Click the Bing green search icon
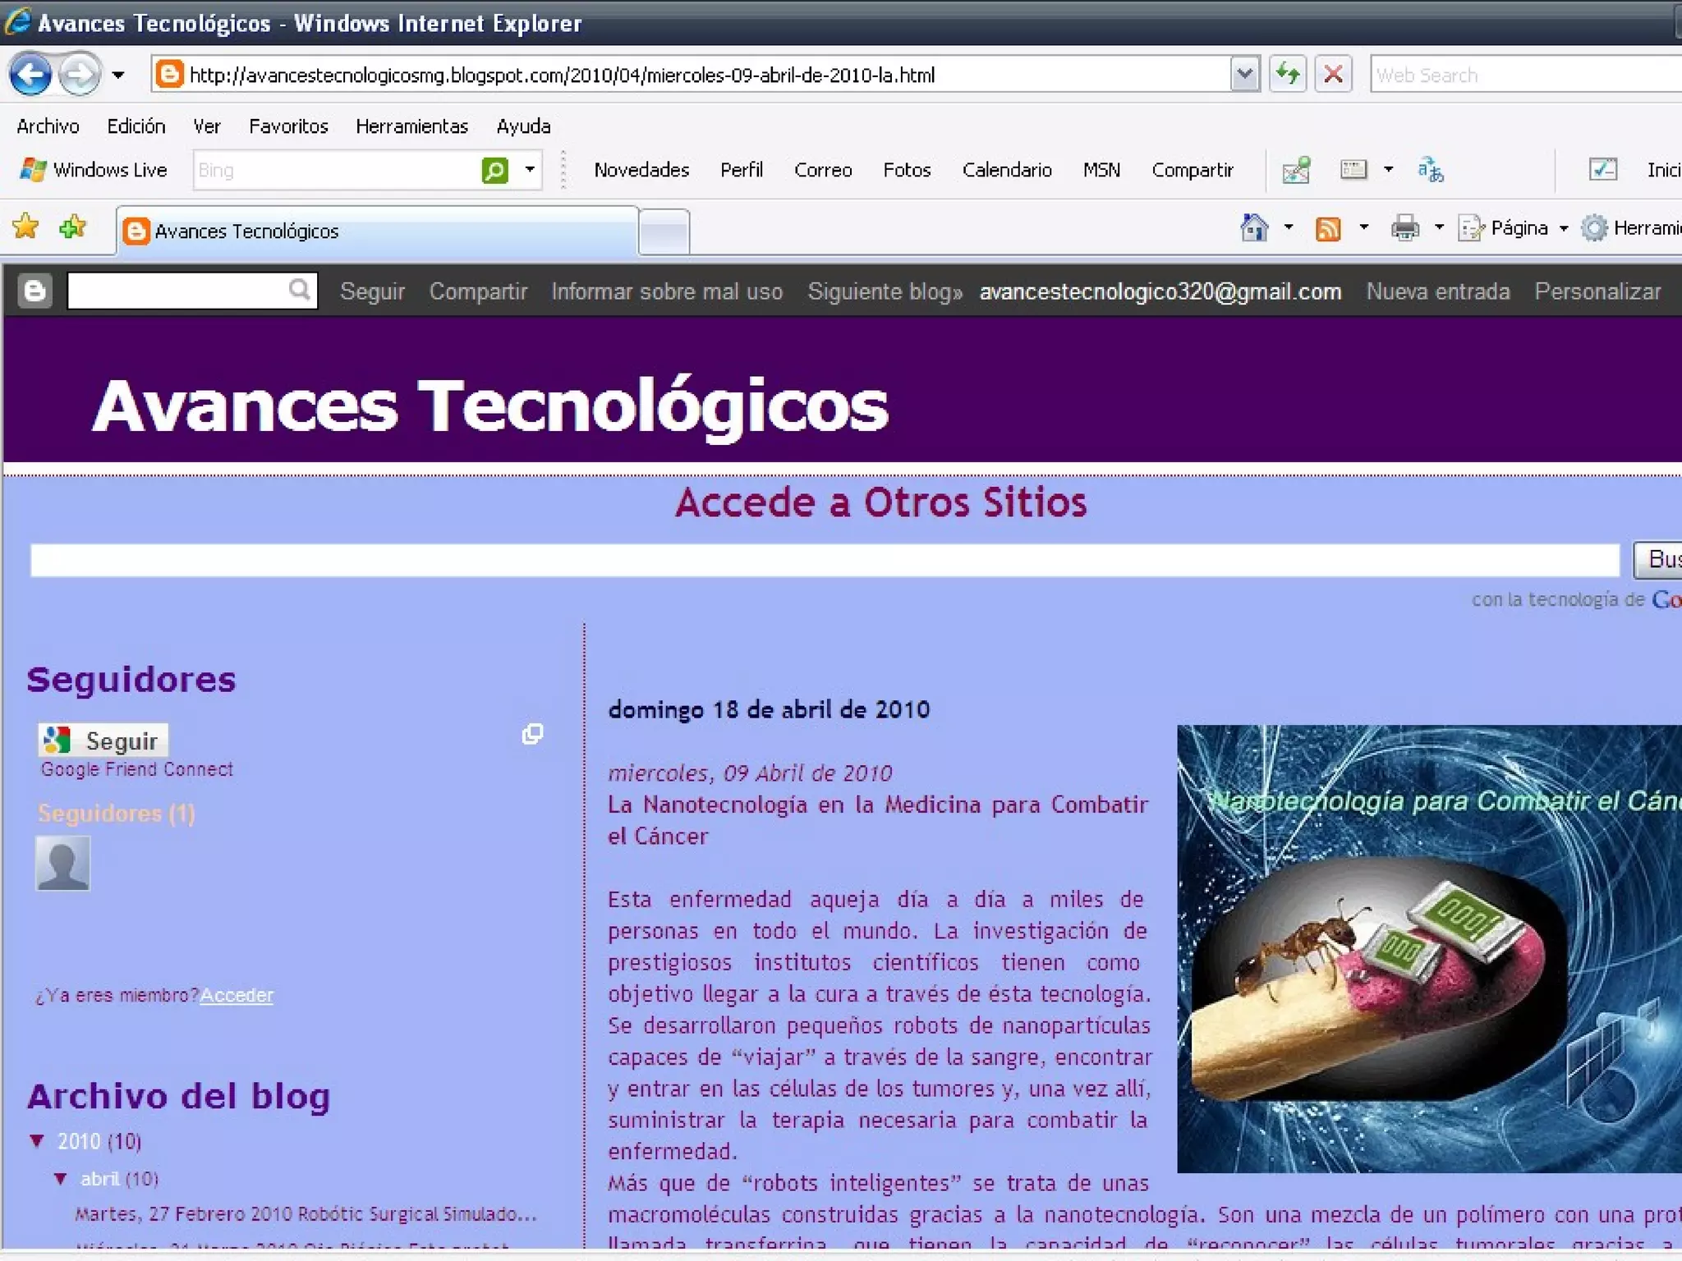1682x1261 pixels. point(494,170)
